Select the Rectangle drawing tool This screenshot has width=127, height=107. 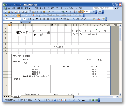click(x=42, y=100)
